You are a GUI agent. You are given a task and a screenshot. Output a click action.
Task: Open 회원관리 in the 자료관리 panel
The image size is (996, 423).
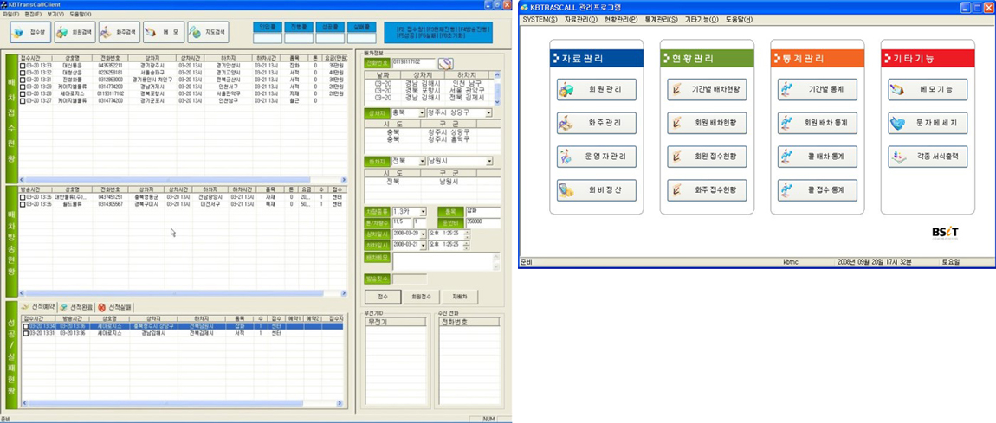click(597, 89)
